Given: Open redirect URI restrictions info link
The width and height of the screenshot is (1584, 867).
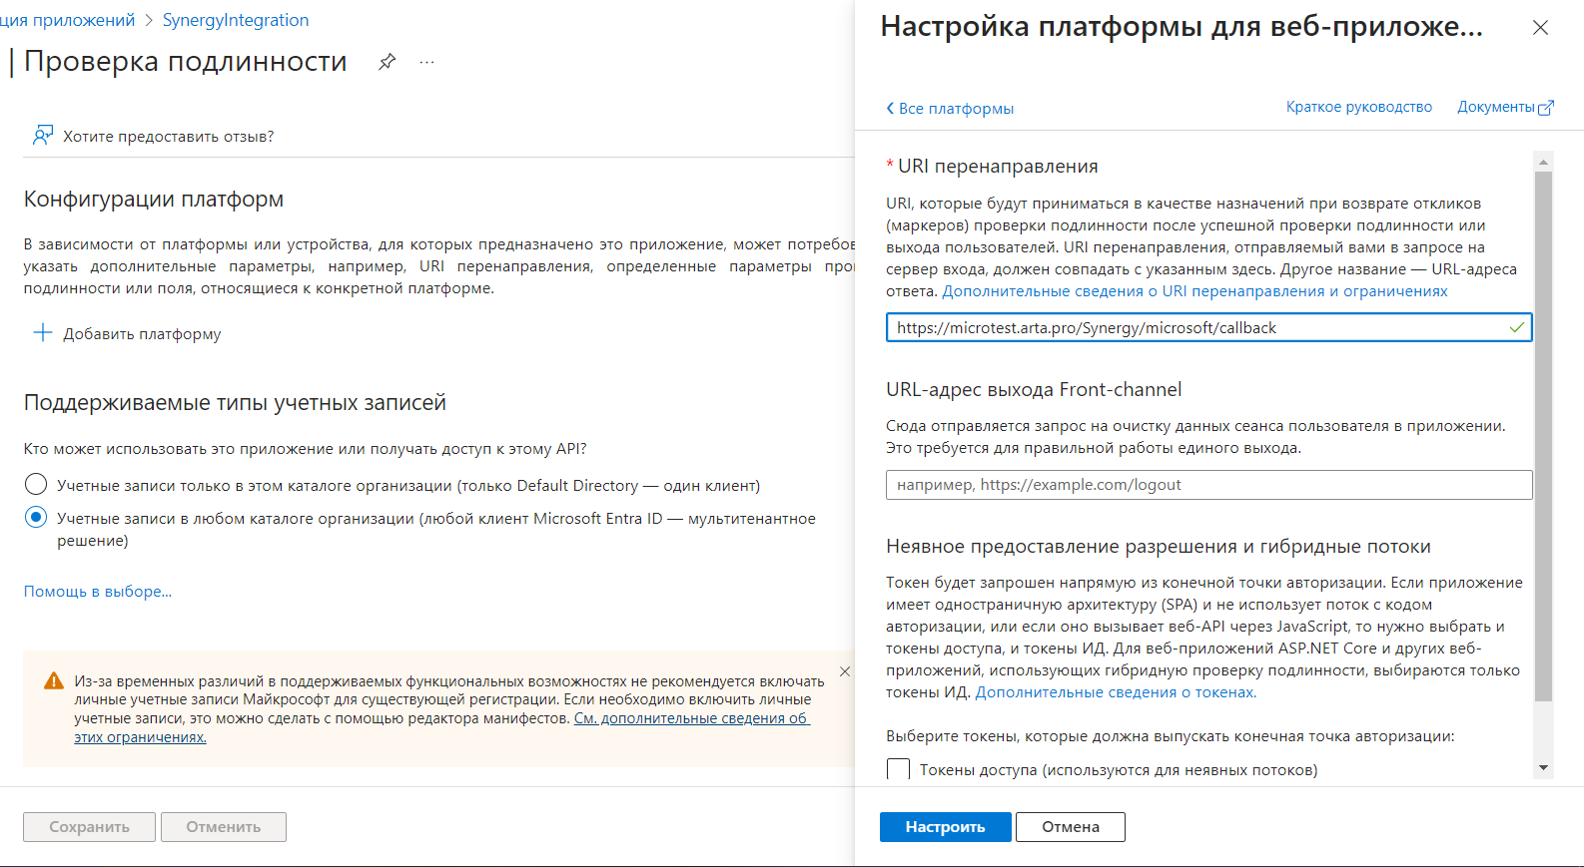Looking at the screenshot, I should pyautogui.click(x=1194, y=291).
